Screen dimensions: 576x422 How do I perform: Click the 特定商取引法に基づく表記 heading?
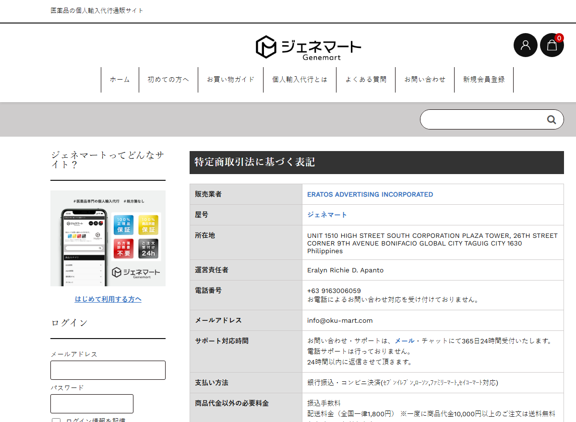coord(254,162)
